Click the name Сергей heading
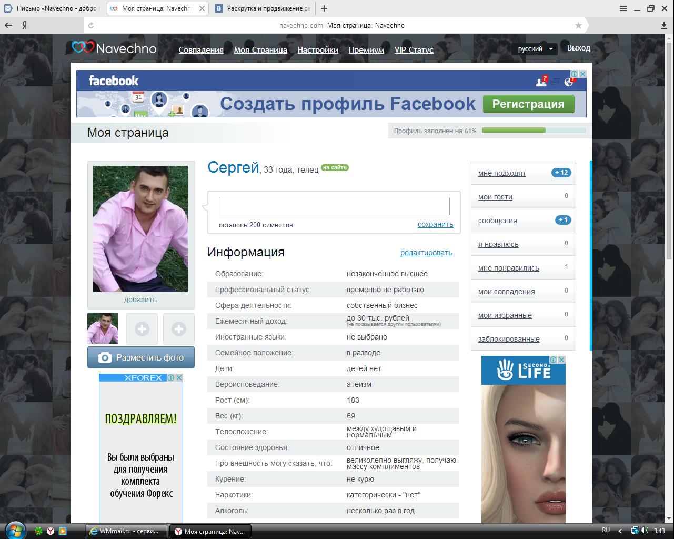The image size is (674, 539). click(234, 167)
